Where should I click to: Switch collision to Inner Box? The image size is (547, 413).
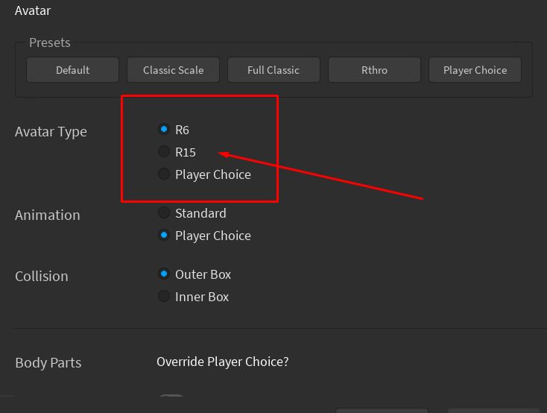click(x=164, y=297)
